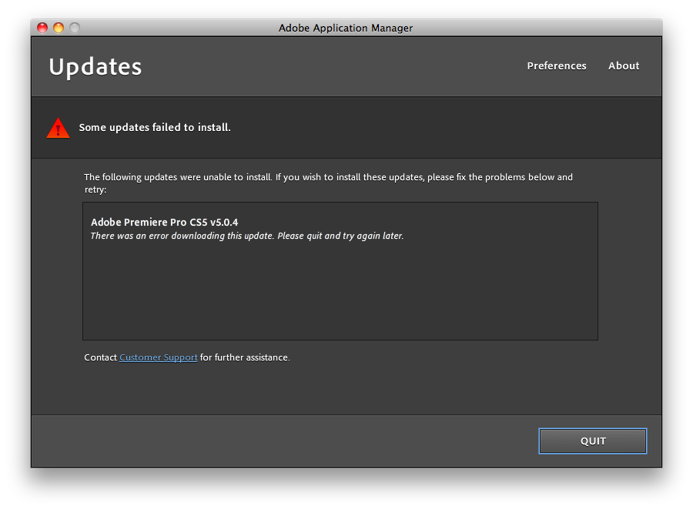Open the Preferences panel
Image resolution: width=693 pixels, height=510 pixels.
557,66
